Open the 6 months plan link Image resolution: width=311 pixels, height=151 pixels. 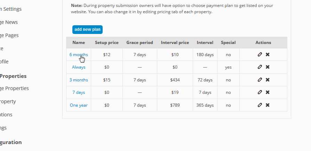pos(79,54)
